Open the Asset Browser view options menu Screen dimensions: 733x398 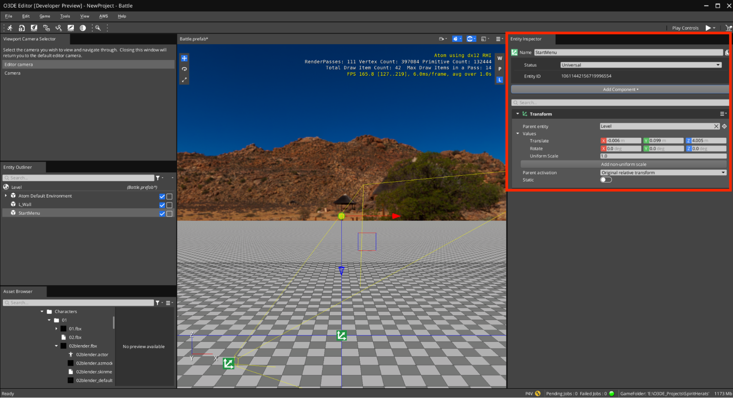[x=169, y=303]
